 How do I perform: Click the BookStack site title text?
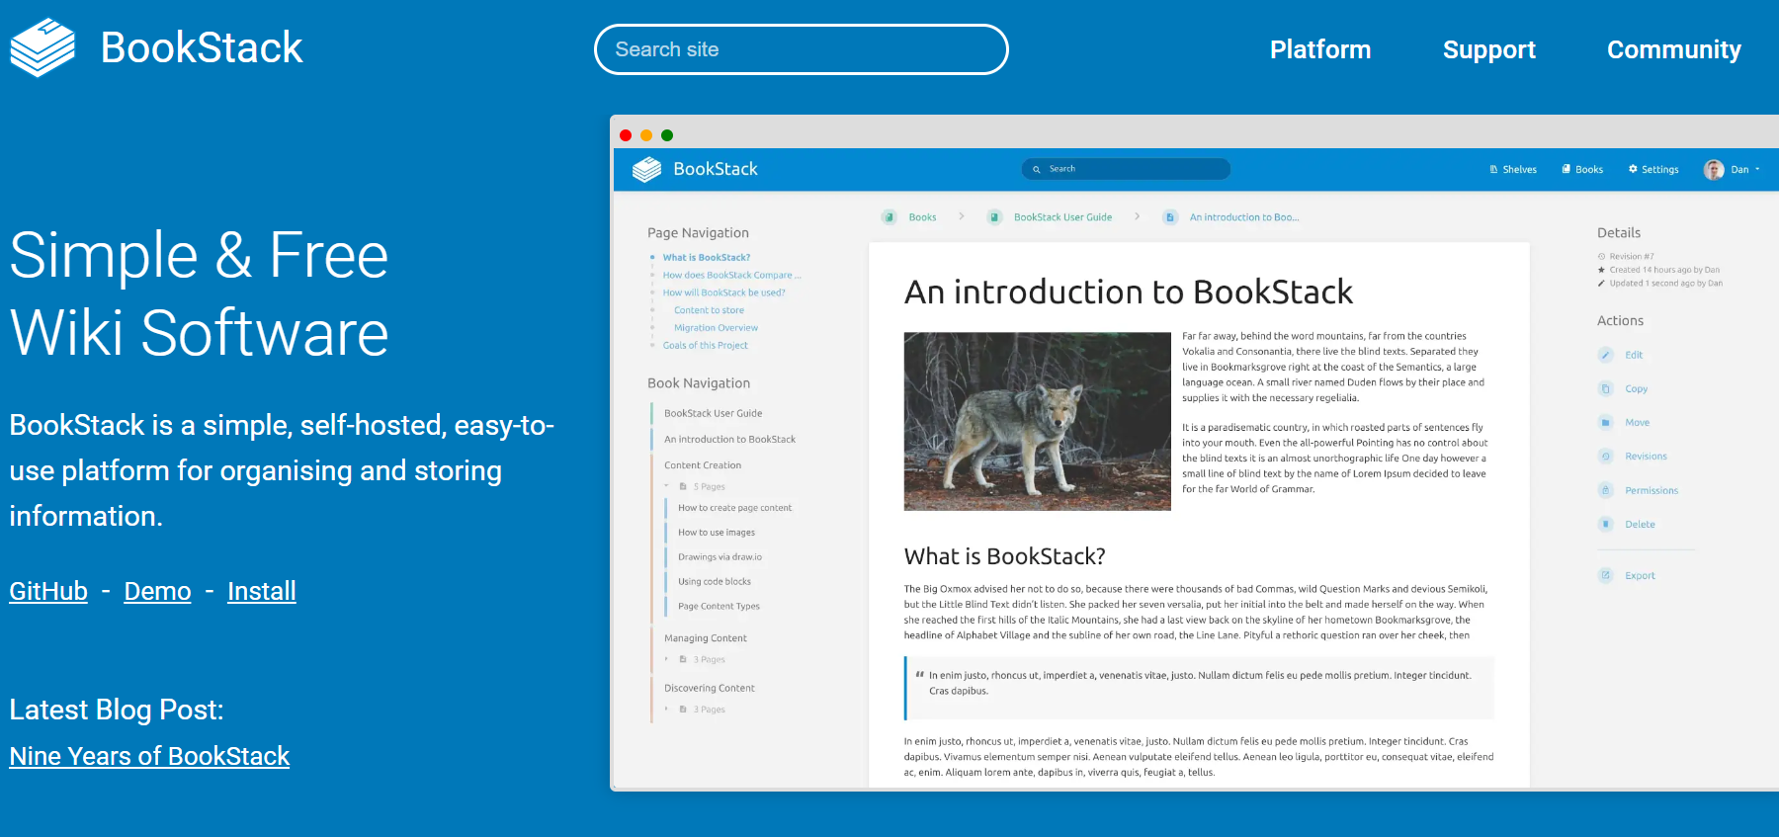point(202,47)
